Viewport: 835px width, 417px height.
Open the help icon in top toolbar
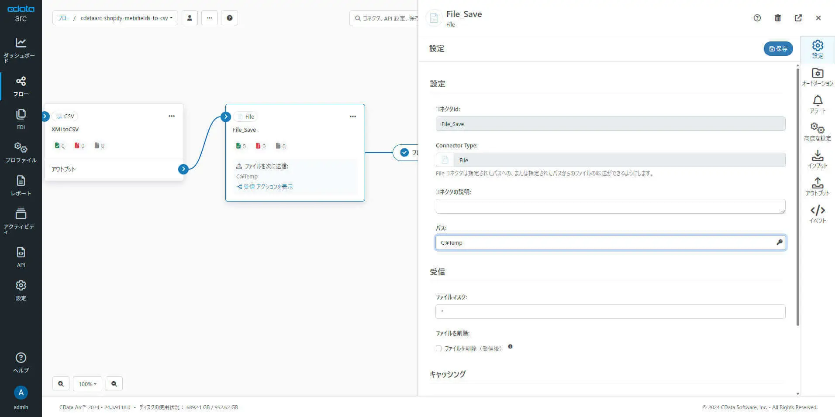tap(229, 18)
